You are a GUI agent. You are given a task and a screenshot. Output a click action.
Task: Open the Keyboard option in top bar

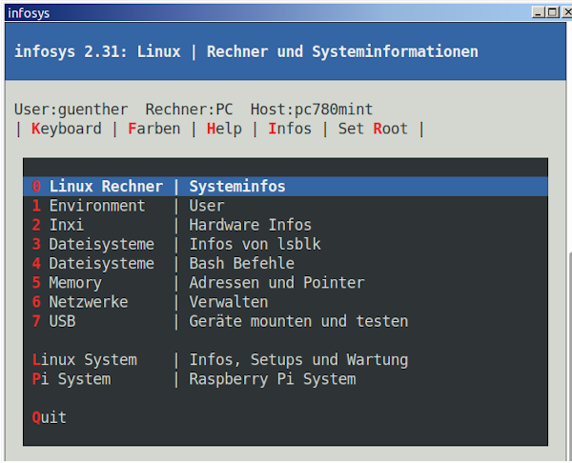click(x=66, y=129)
